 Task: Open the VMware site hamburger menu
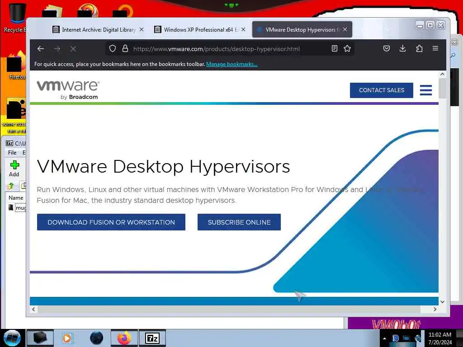pyautogui.click(x=426, y=90)
